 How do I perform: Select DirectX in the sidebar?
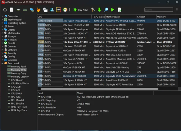point(10,43)
